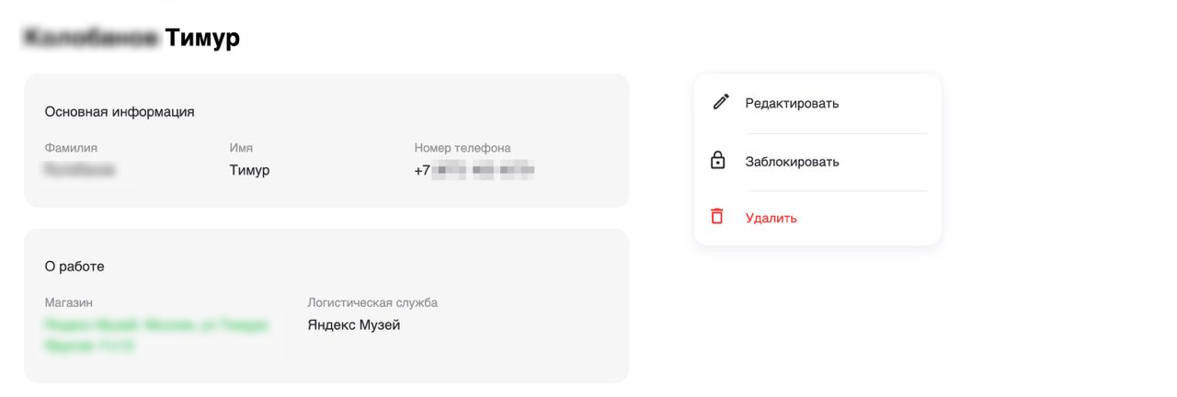Click the Тимур value under Имя
Viewport: 1177px width, 397px height.
pyautogui.click(x=249, y=170)
